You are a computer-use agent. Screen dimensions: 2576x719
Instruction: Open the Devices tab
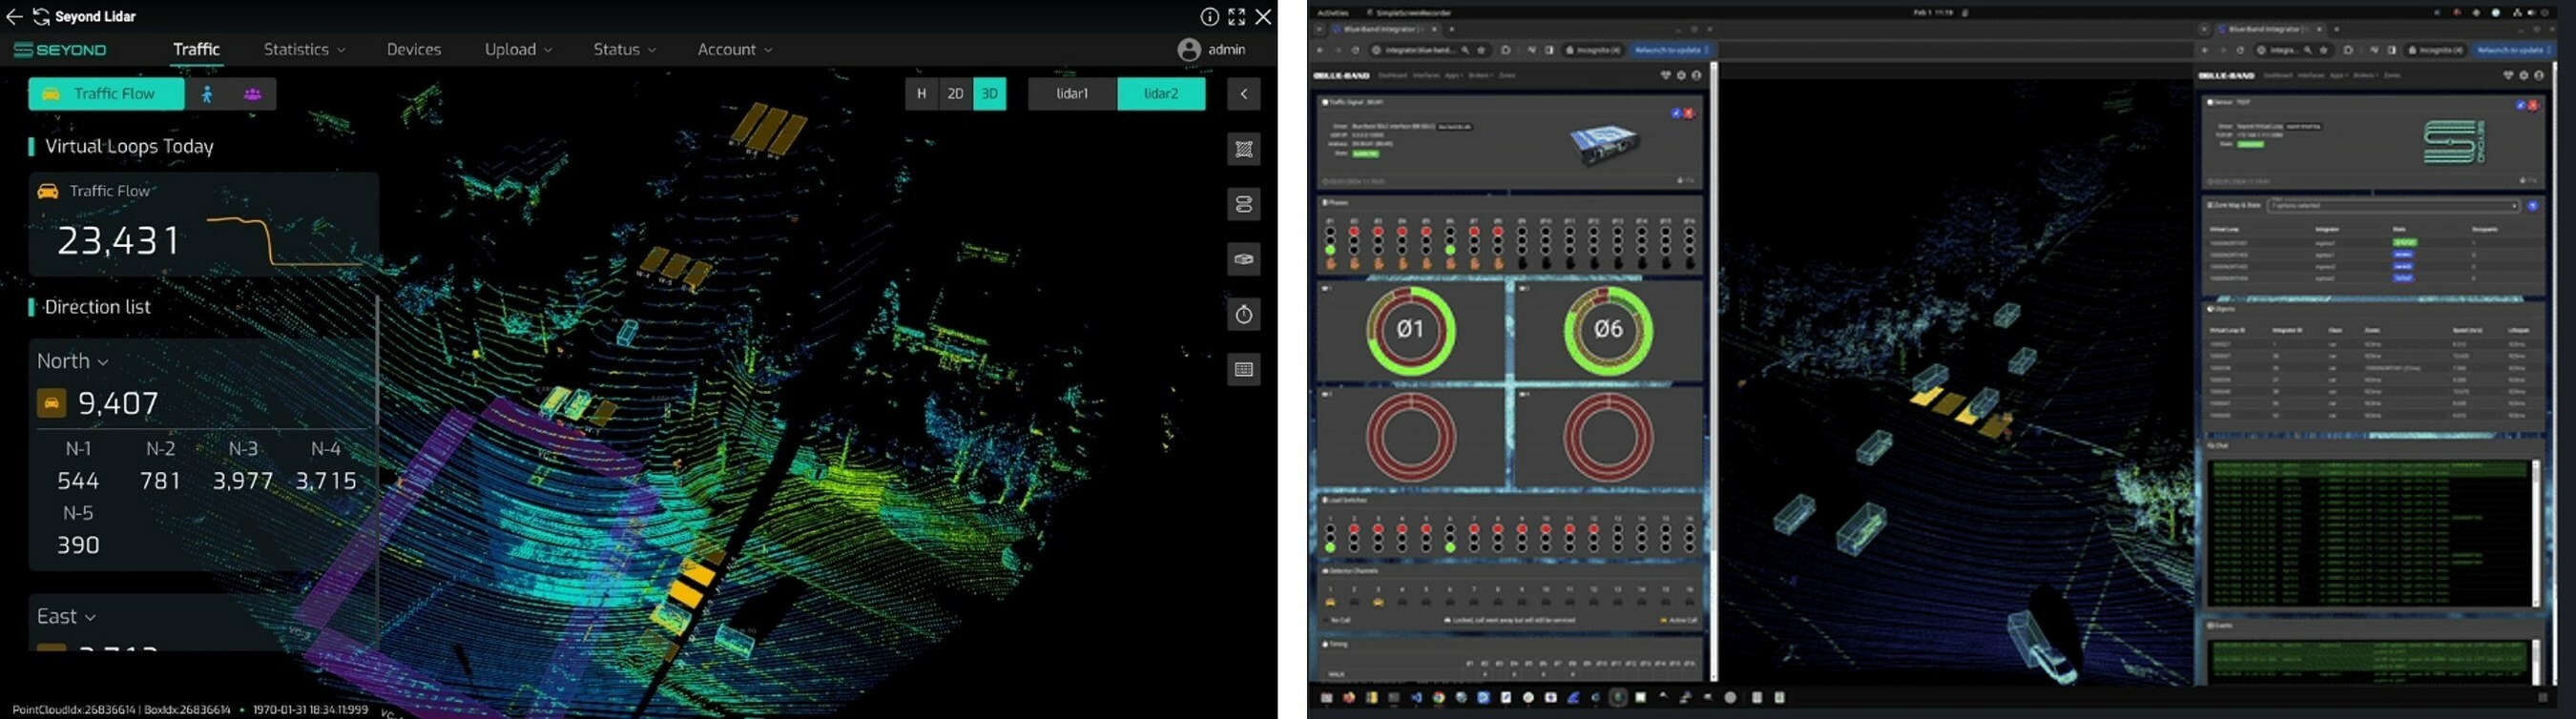point(413,49)
